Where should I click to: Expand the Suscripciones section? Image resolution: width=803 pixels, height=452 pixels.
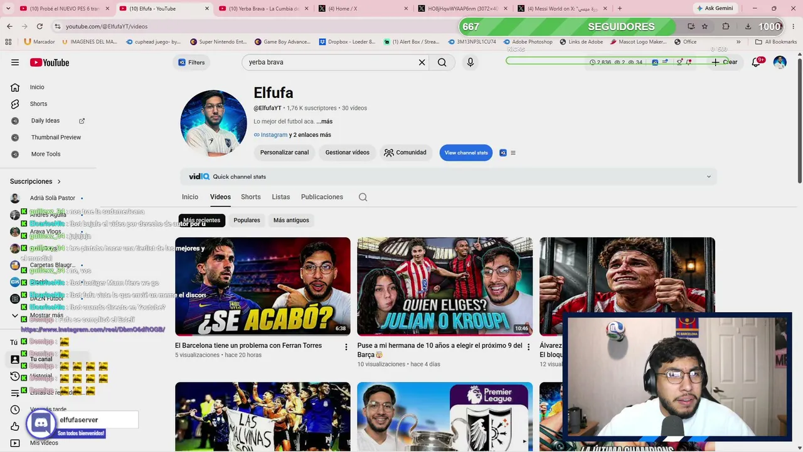pos(36,181)
